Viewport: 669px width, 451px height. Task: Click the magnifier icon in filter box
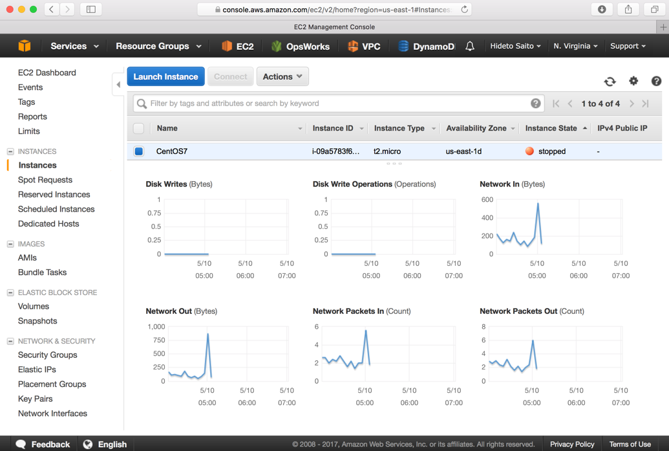pyautogui.click(x=142, y=104)
